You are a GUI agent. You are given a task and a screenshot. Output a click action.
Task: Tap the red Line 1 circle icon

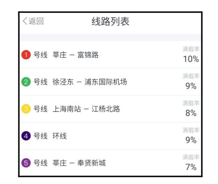(x=26, y=55)
